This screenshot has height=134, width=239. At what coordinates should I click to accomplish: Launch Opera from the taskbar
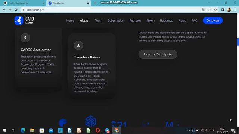click(98, 130)
